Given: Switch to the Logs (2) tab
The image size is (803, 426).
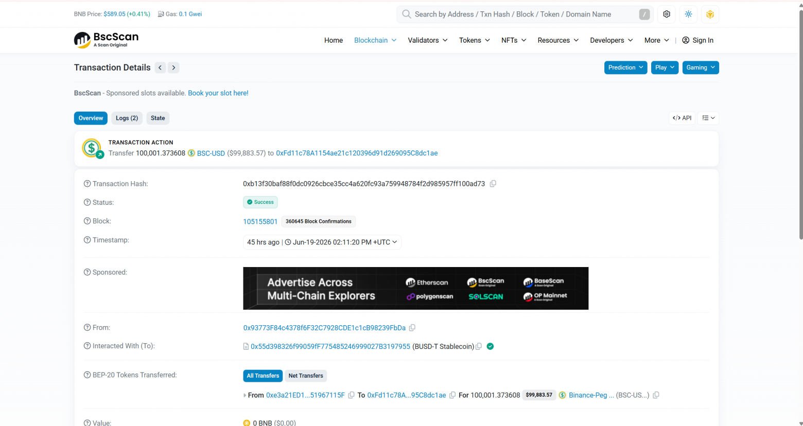Looking at the screenshot, I should pyautogui.click(x=127, y=118).
